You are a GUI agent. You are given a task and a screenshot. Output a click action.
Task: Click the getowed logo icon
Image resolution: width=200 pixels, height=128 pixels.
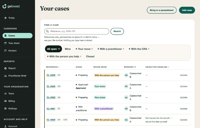point(4,6)
